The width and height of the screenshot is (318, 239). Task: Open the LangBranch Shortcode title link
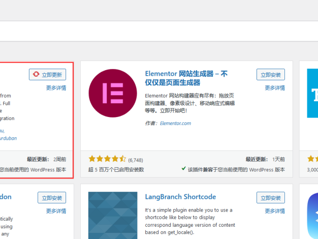tap(180, 197)
